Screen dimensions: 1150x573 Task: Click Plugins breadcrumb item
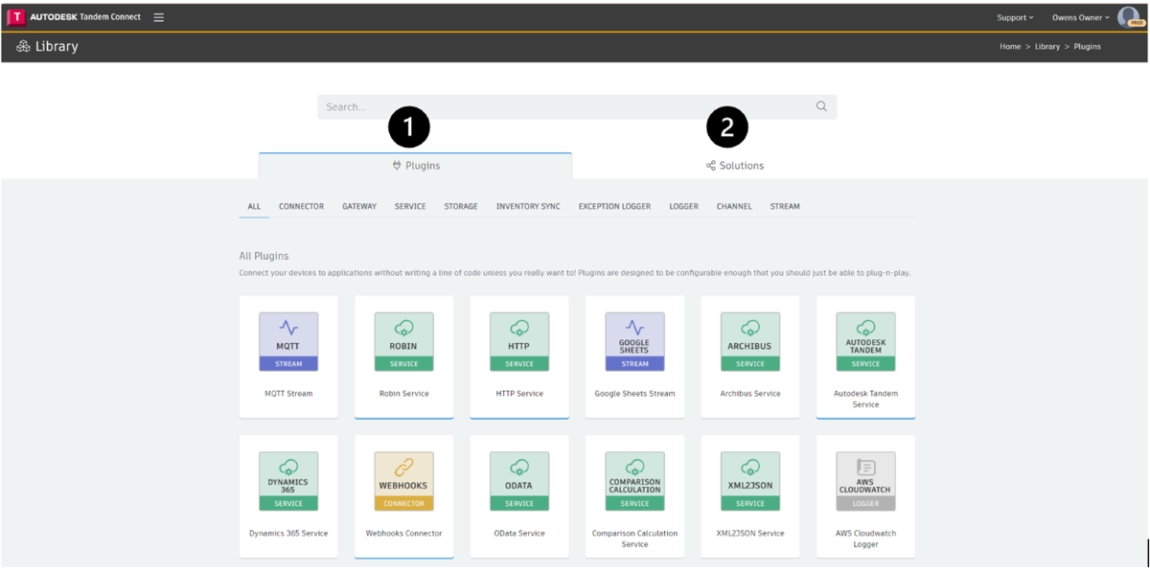(x=1087, y=46)
